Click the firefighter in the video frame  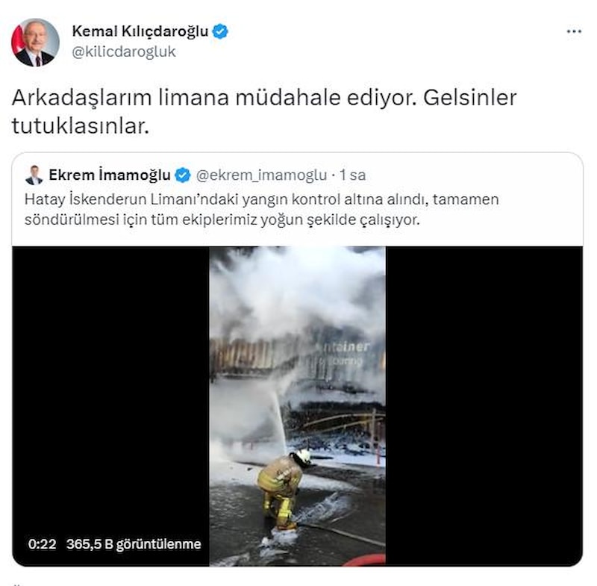point(284,489)
